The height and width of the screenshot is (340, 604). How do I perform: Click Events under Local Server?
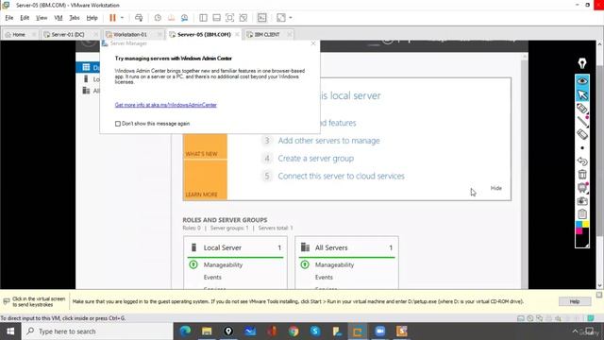pyautogui.click(x=212, y=277)
